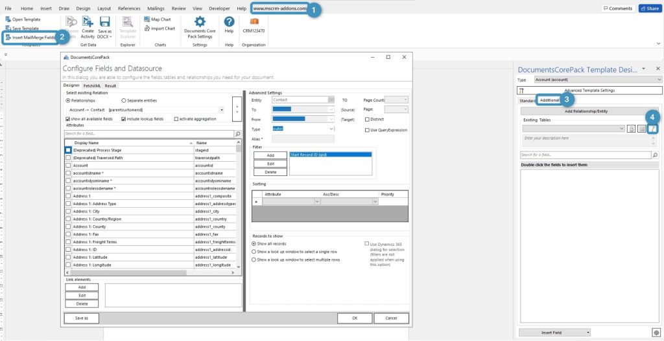Check the Distinct checkbox

tap(367, 119)
